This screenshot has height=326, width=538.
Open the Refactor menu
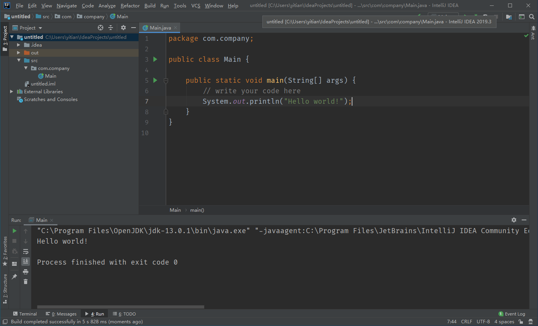(130, 6)
